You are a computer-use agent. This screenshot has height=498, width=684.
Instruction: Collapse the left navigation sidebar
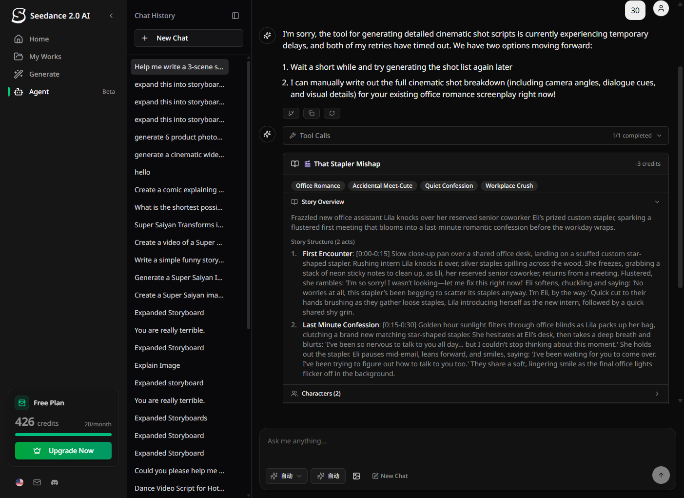[x=111, y=16]
